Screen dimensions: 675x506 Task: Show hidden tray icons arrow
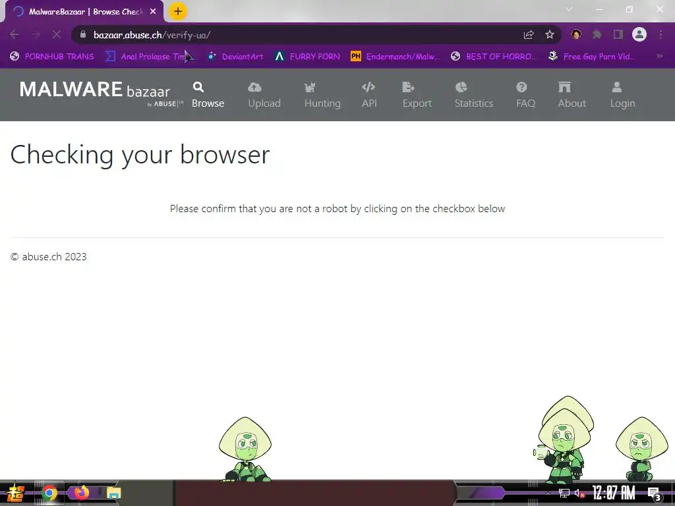548,493
